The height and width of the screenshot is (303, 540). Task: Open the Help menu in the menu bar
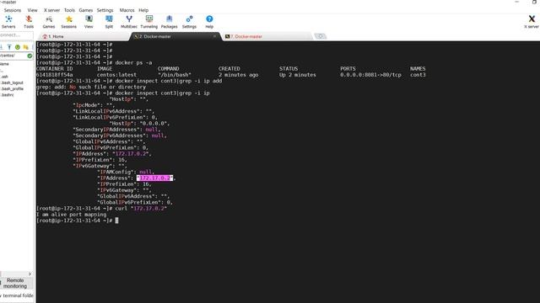click(143, 10)
